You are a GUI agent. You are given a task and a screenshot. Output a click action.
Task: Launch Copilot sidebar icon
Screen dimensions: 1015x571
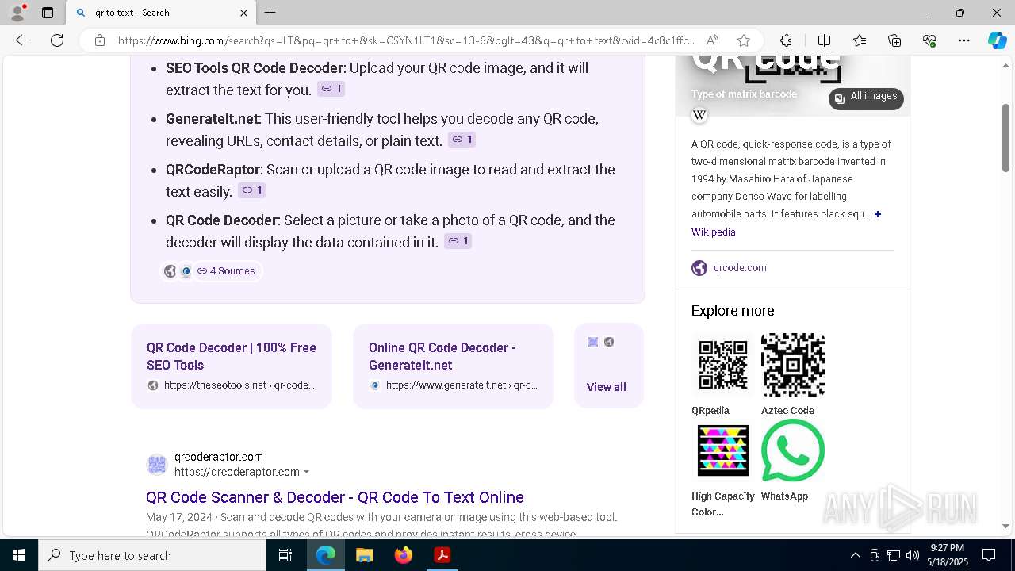[997, 40]
